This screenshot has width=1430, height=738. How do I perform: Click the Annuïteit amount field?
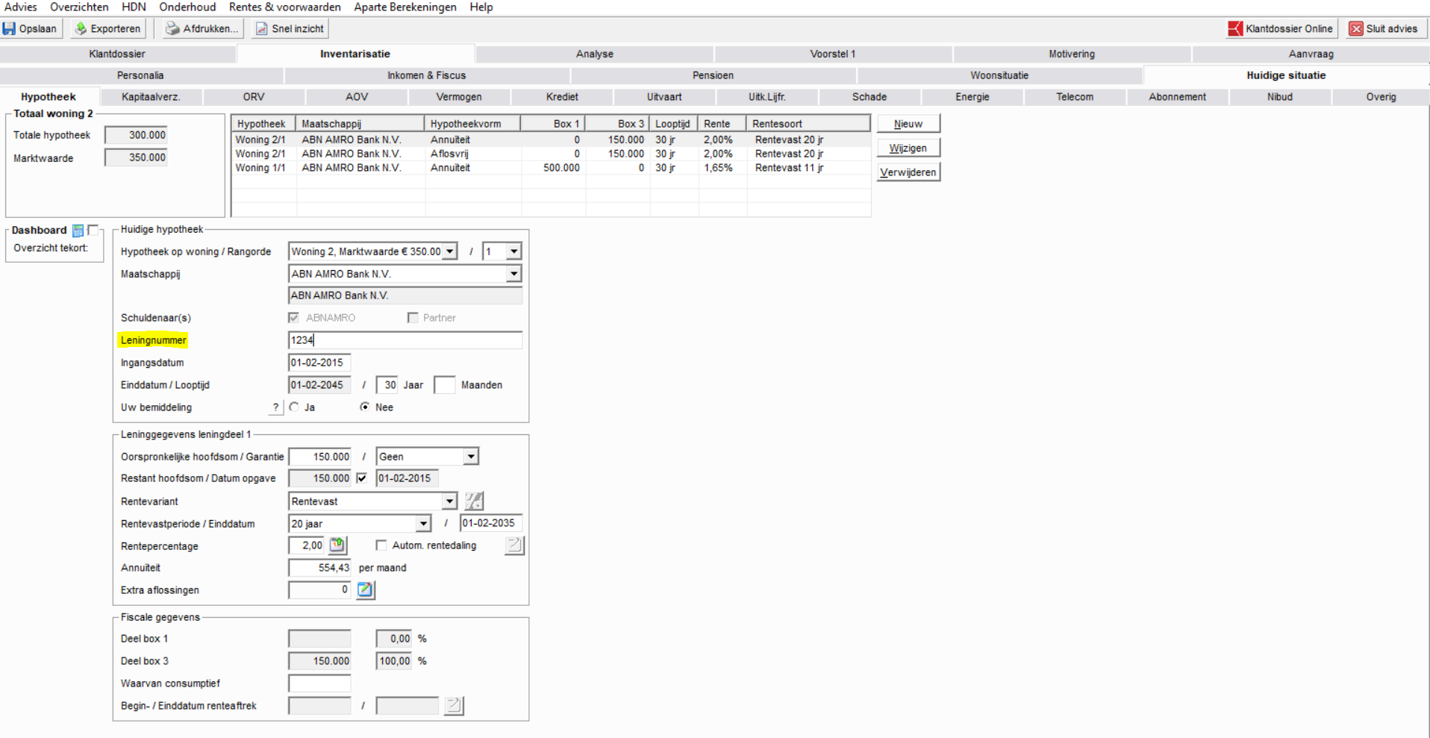tap(319, 568)
